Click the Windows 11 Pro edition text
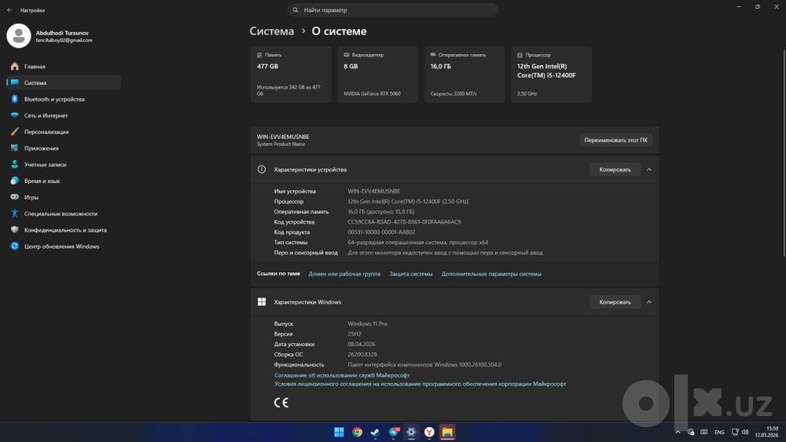Screen dimensions: 786x442 [367, 324]
